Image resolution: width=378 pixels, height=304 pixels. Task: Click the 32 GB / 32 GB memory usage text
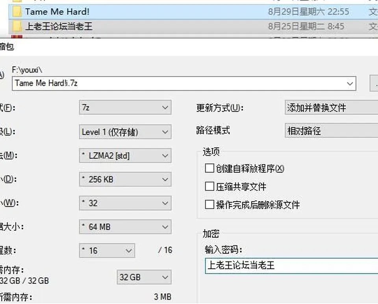point(24,281)
